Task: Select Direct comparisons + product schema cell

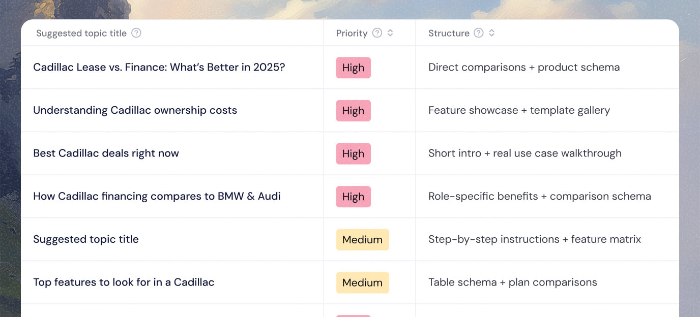Action: click(x=524, y=67)
